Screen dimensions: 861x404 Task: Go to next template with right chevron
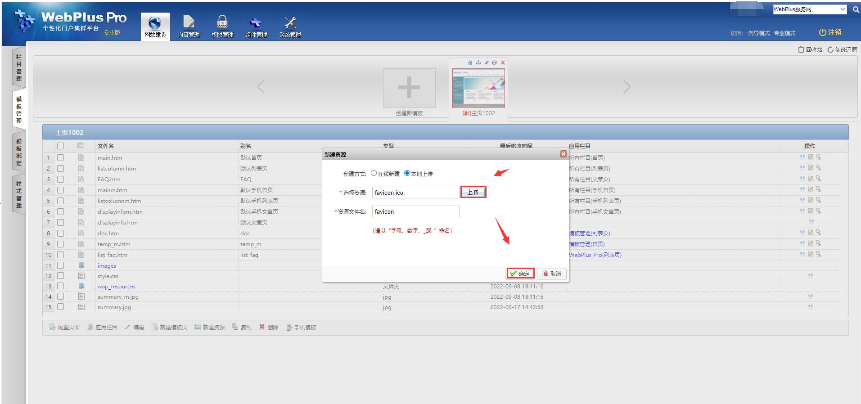[627, 87]
